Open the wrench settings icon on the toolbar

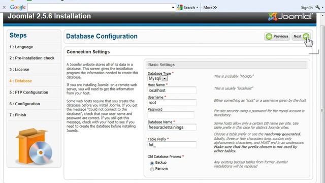point(318,7)
